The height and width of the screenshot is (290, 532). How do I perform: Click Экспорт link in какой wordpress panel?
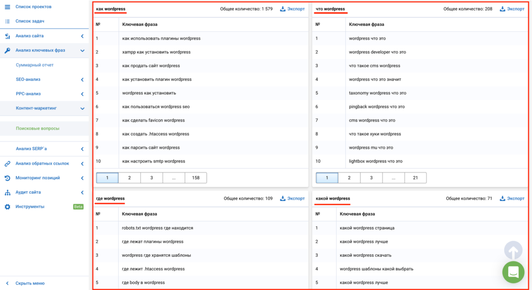point(516,199)
